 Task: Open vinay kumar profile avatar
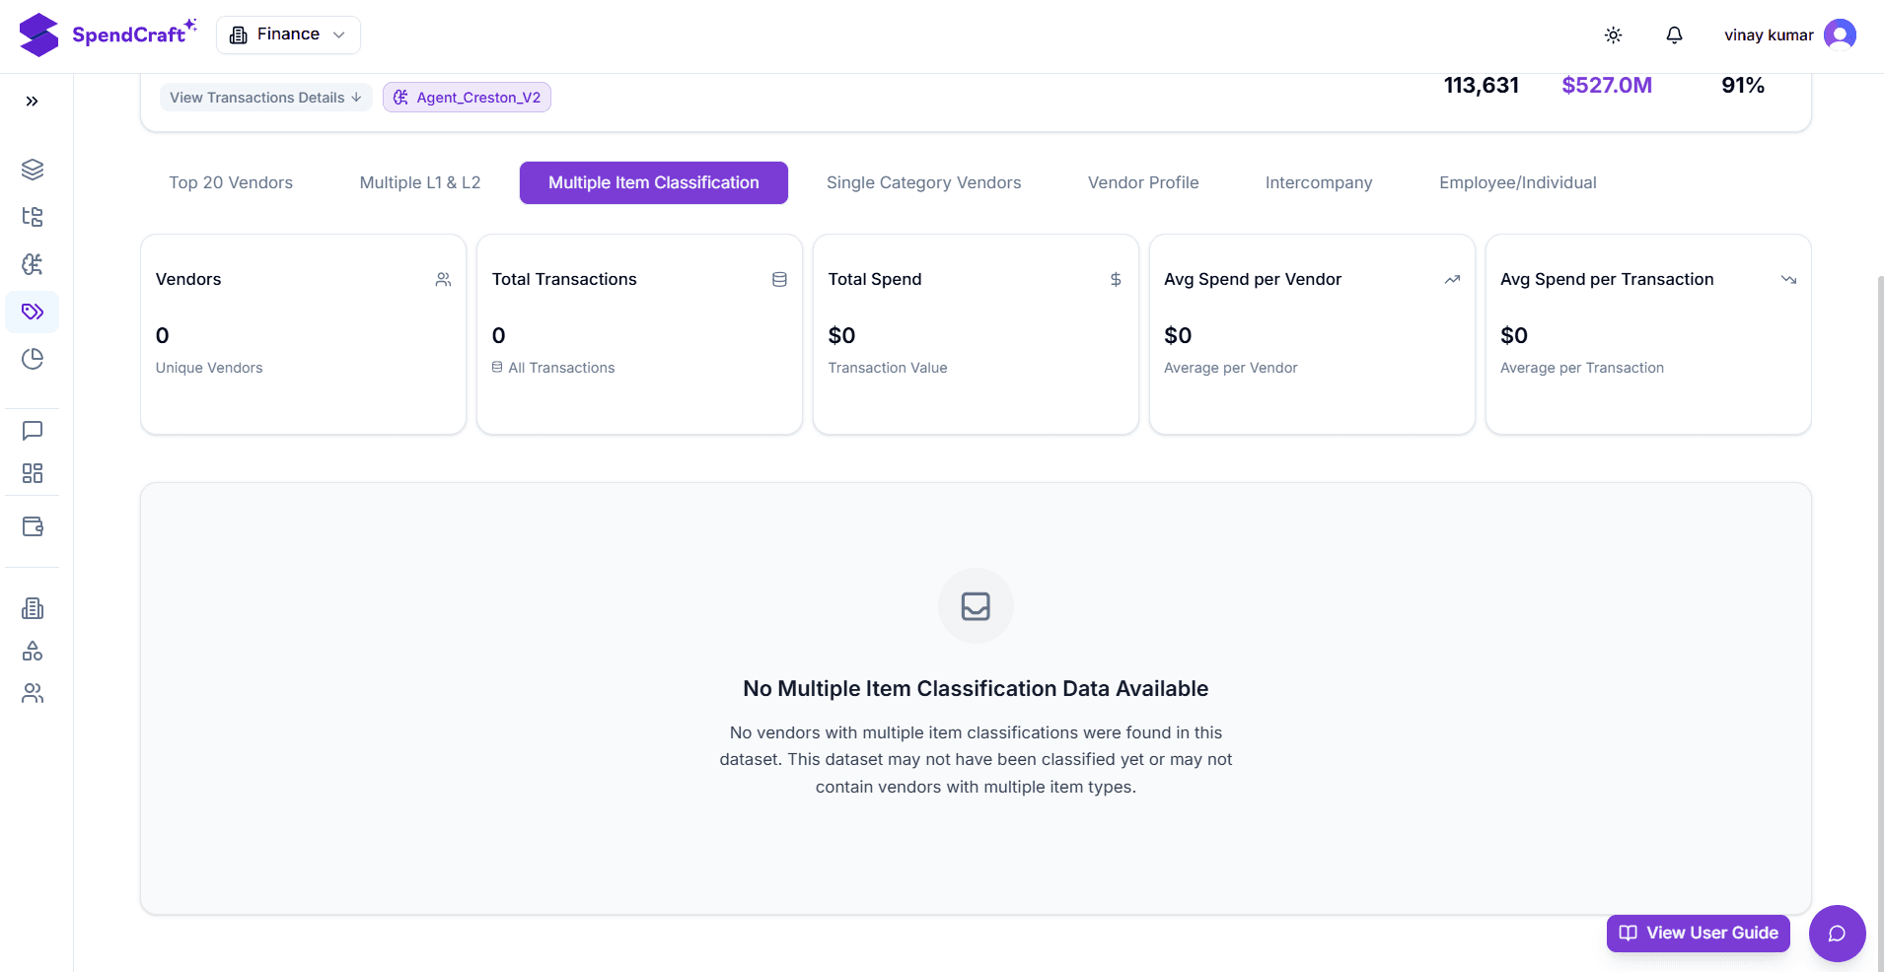coord(1840,35)
